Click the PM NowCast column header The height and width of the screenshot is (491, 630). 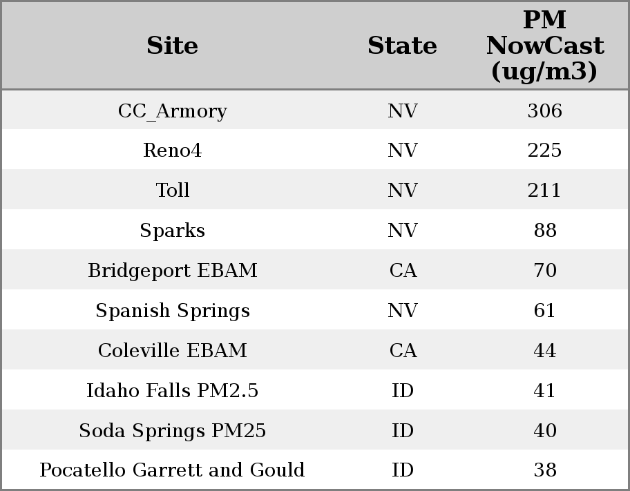(544, 46)
